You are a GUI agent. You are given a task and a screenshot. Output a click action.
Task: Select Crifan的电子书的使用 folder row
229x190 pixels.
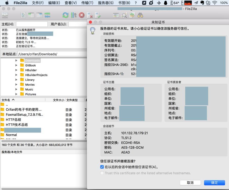43,110
